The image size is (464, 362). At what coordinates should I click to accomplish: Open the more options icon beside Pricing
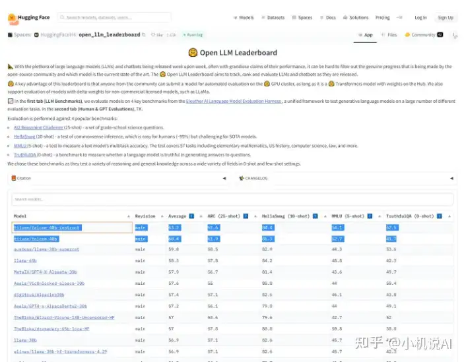[x=399, y=18]
